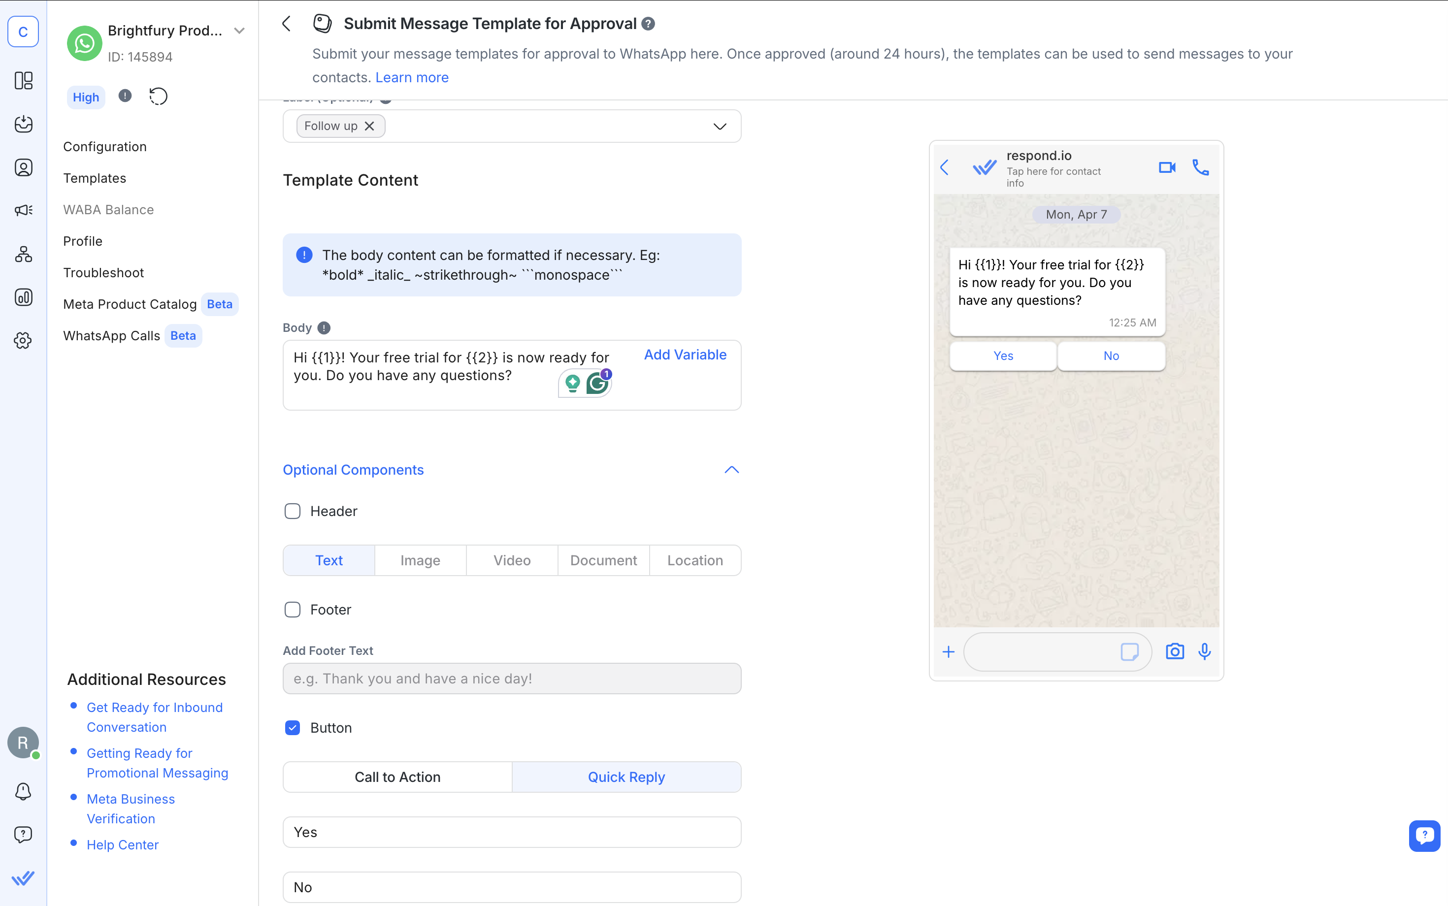Open the Help Center link
Viewport: 1448px width, 906px height.
[123, 845]
